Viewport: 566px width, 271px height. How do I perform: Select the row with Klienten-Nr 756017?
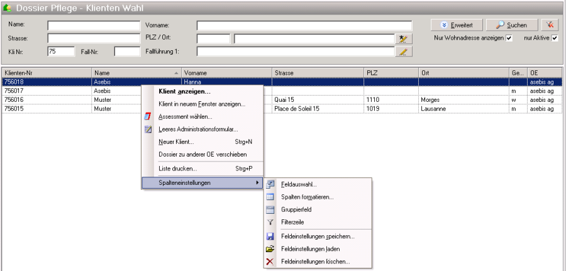[282, 91]
